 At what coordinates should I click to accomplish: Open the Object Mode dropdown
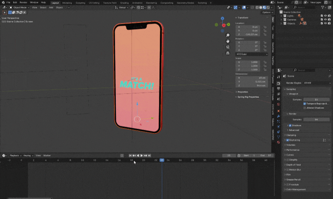click(x=21, y=7)
